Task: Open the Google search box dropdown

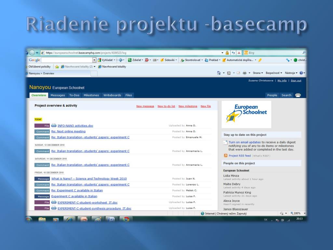Action: pyautogui.click(x=94, y=60)
